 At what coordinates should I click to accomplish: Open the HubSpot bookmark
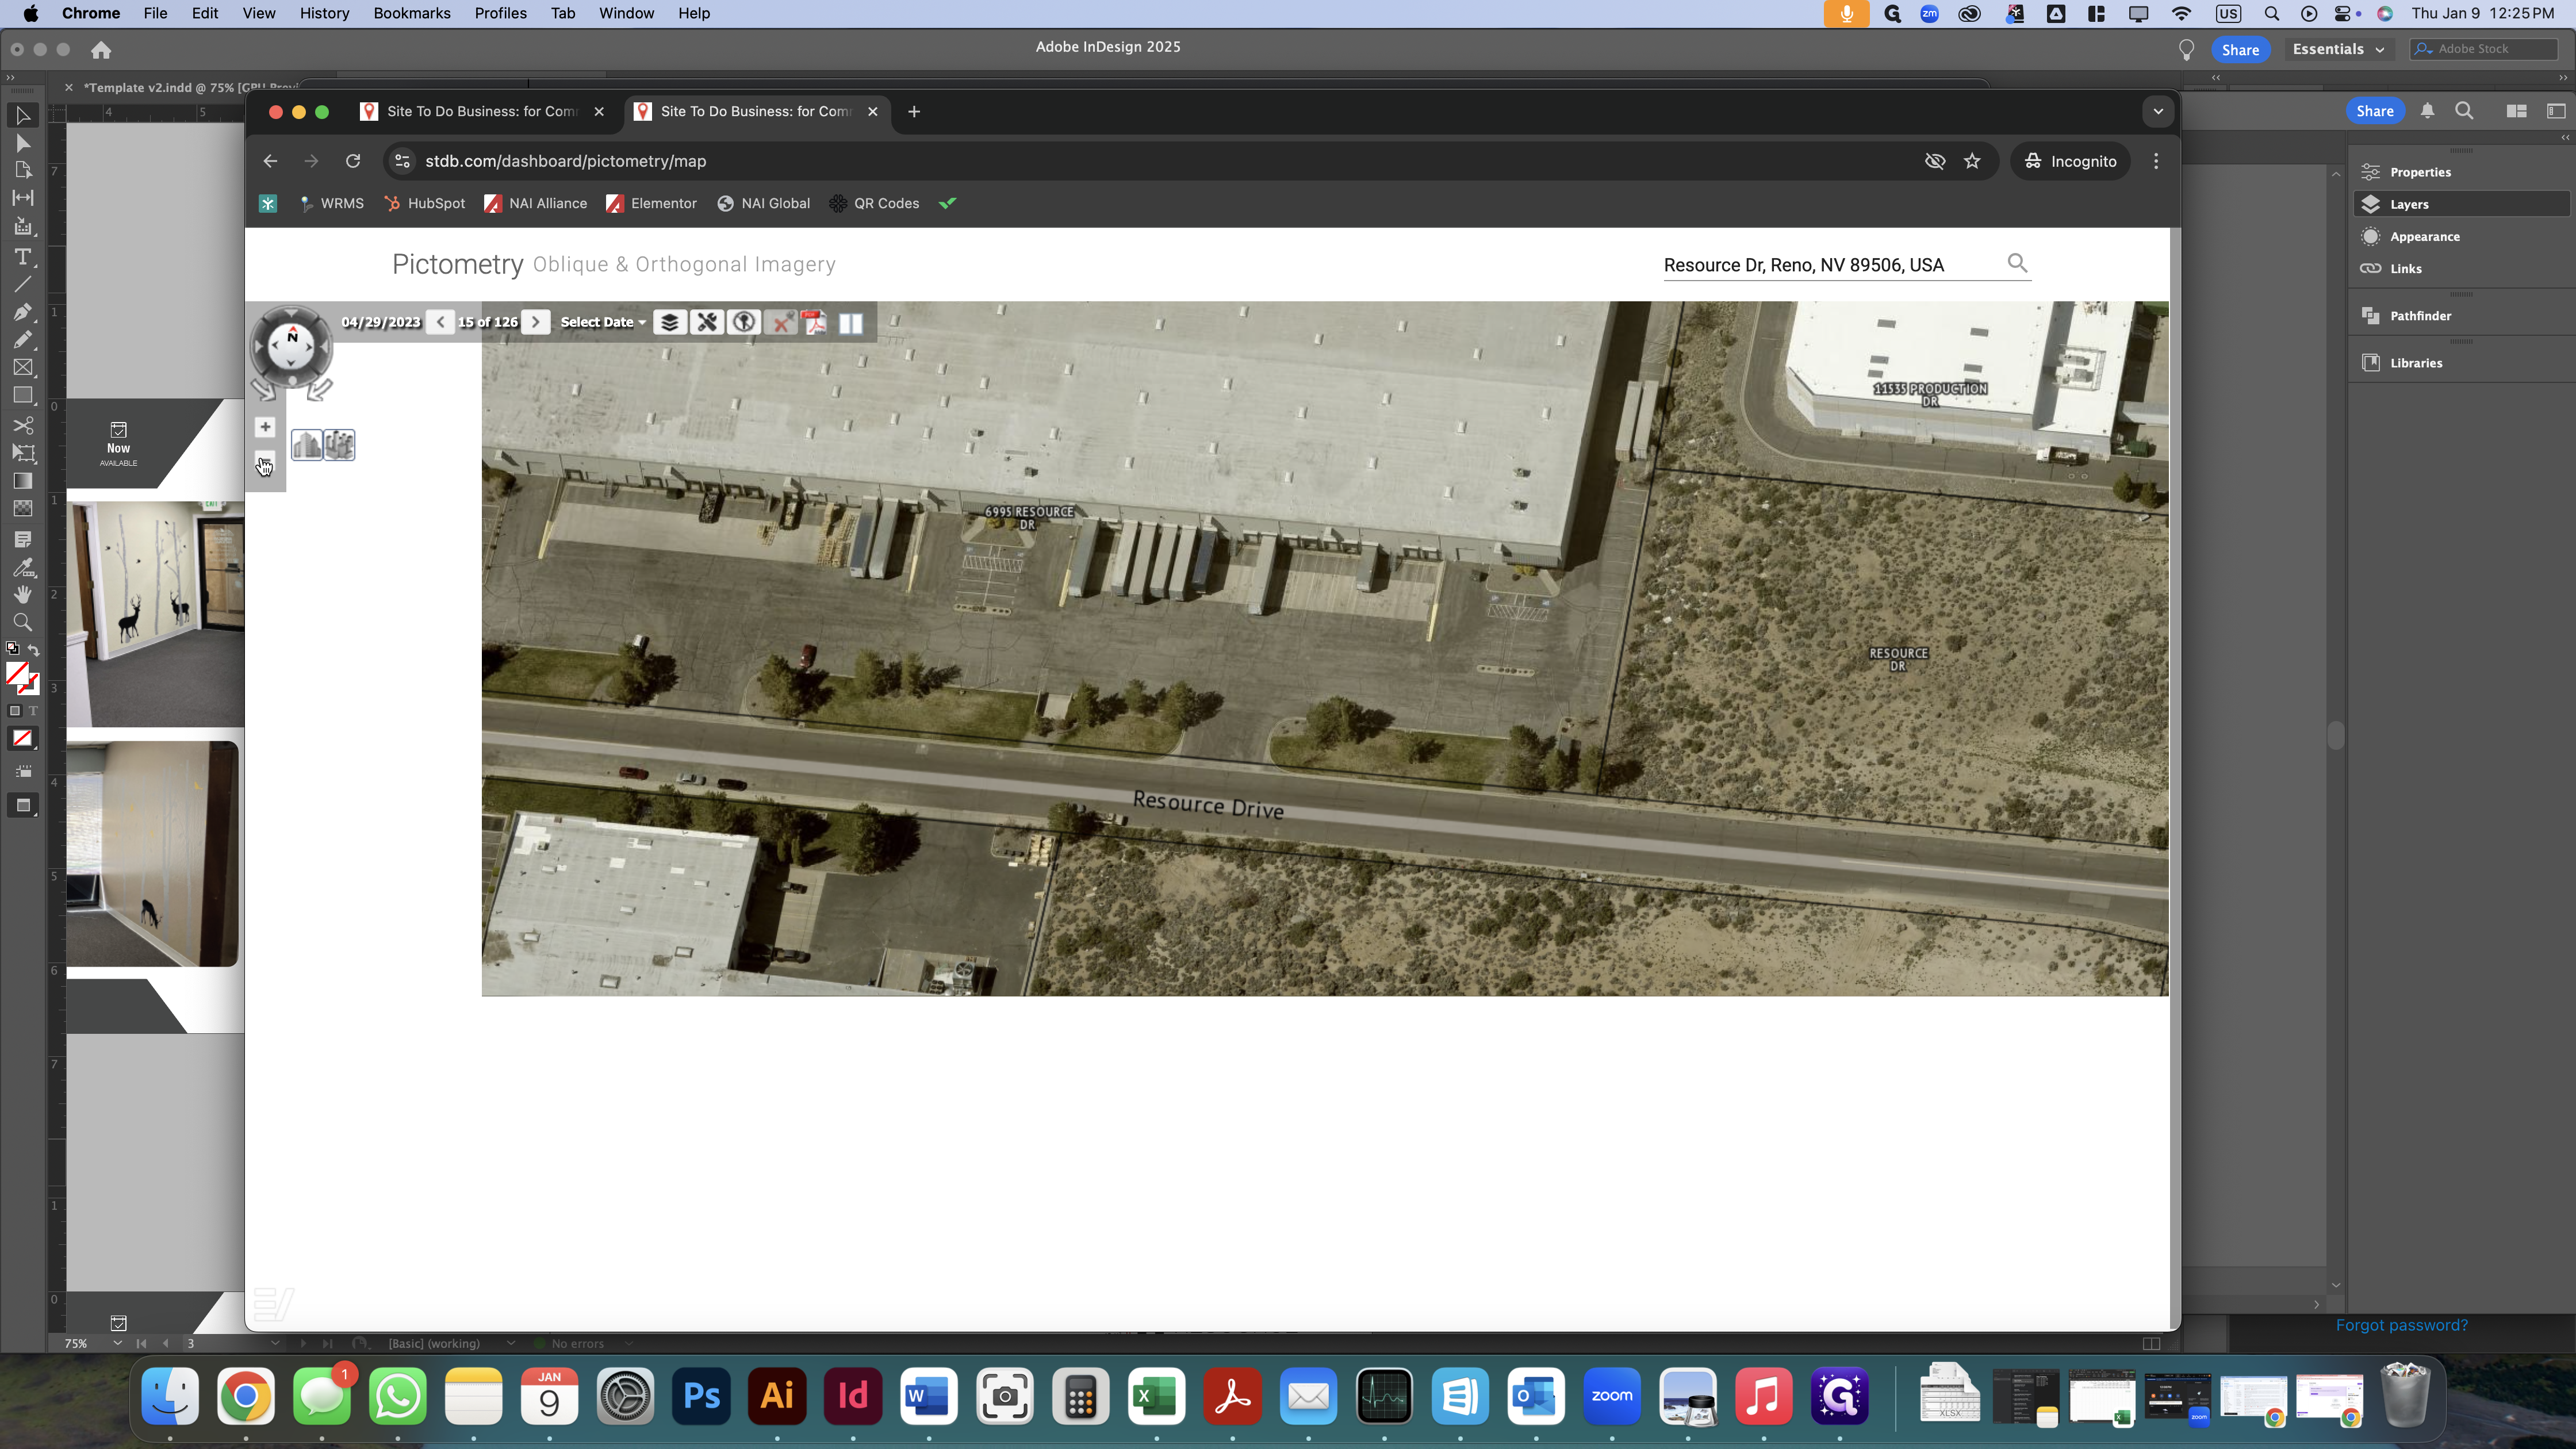425,203
